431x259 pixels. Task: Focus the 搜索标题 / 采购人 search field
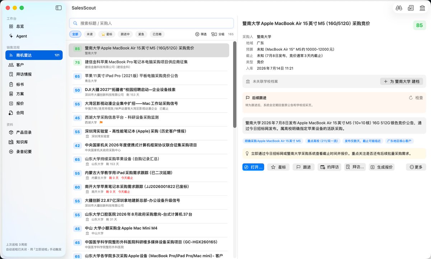[x=152, y=23]
